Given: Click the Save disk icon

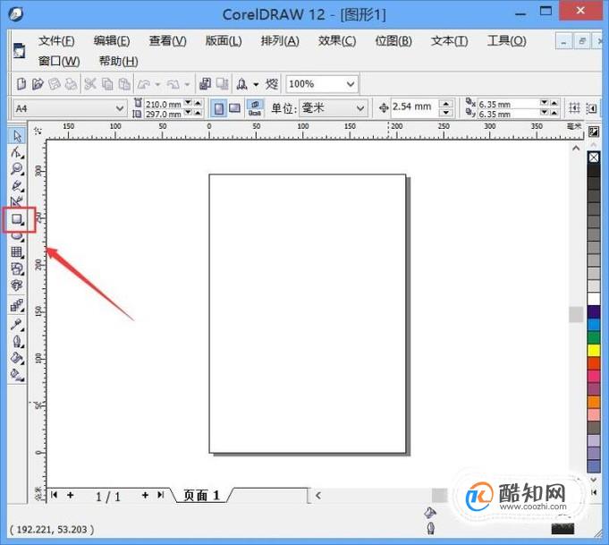Looking at the screenshot, I should pyautogui.click(x=54, y=84).
